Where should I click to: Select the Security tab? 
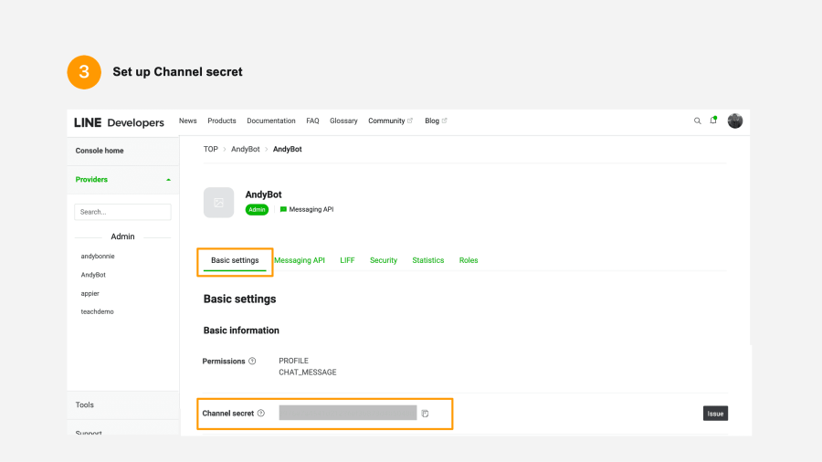pyautogui.click(x=384, y=260)
